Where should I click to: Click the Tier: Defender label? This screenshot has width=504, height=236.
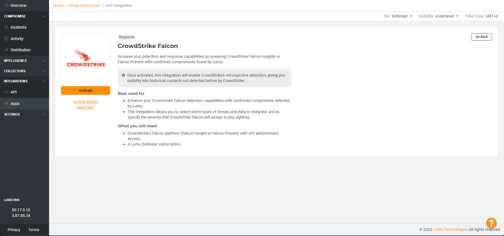tap(395, 16)
